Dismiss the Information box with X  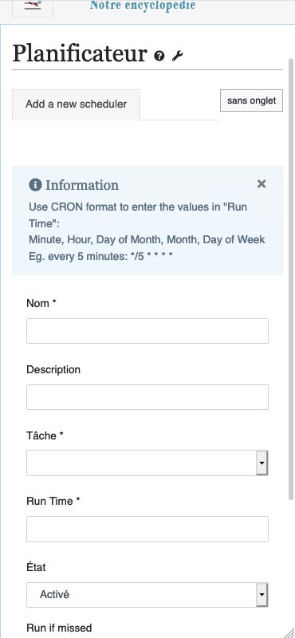(262, 184)
